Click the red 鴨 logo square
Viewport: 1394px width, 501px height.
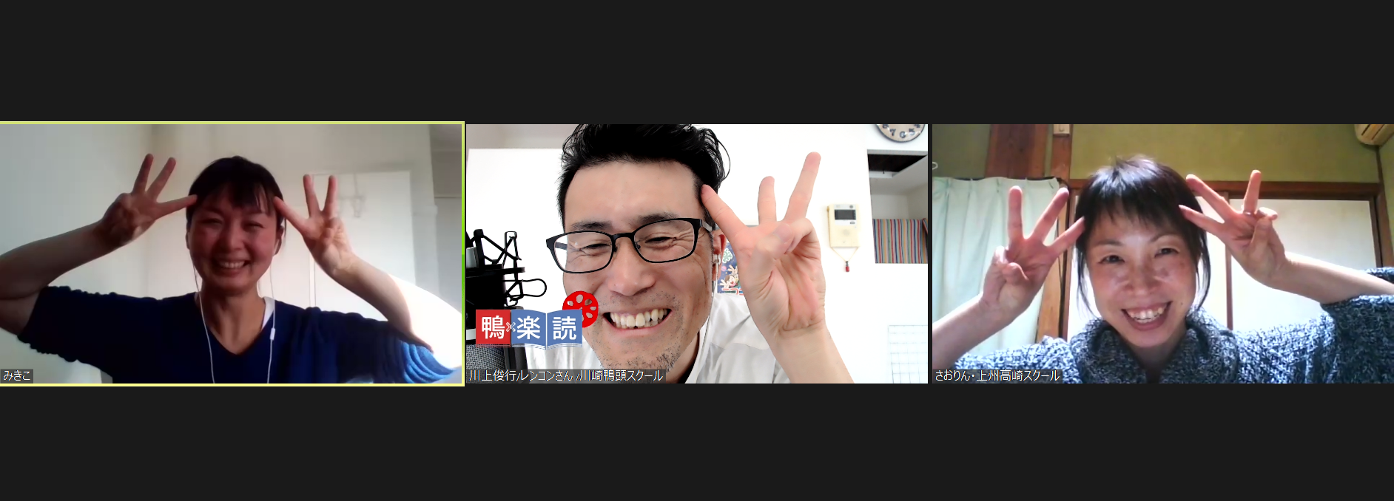(x=491, y=327)
